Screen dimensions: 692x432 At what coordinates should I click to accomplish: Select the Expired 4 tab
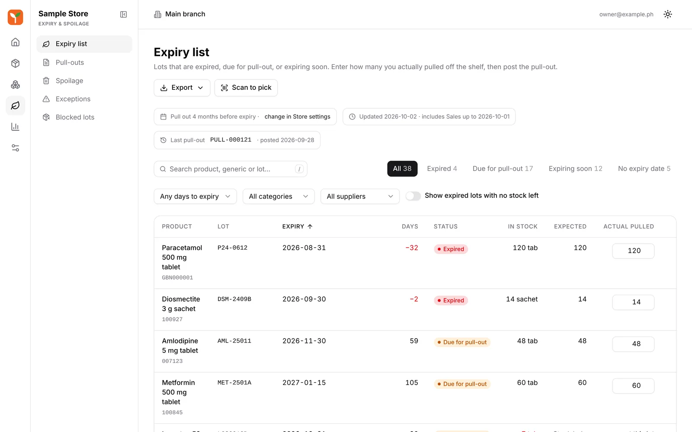442,168
